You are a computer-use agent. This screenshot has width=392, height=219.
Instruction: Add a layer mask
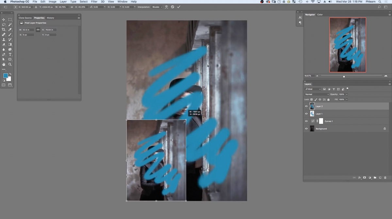(365, 177)
